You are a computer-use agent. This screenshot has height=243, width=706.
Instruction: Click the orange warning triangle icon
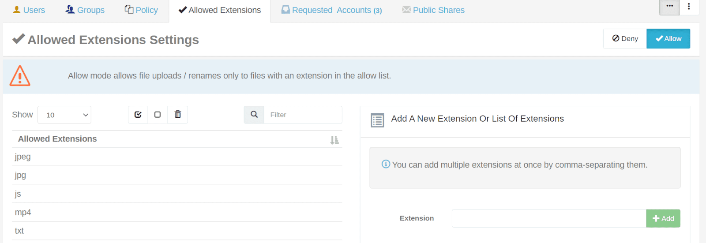point(20,76)
